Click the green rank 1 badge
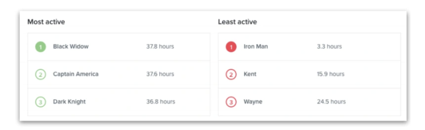Screen dimensions: 425x130 click(40, 47)
